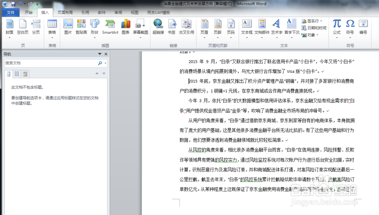
Task: Insert WordArt (艺术字)
Action: (277, 28)
